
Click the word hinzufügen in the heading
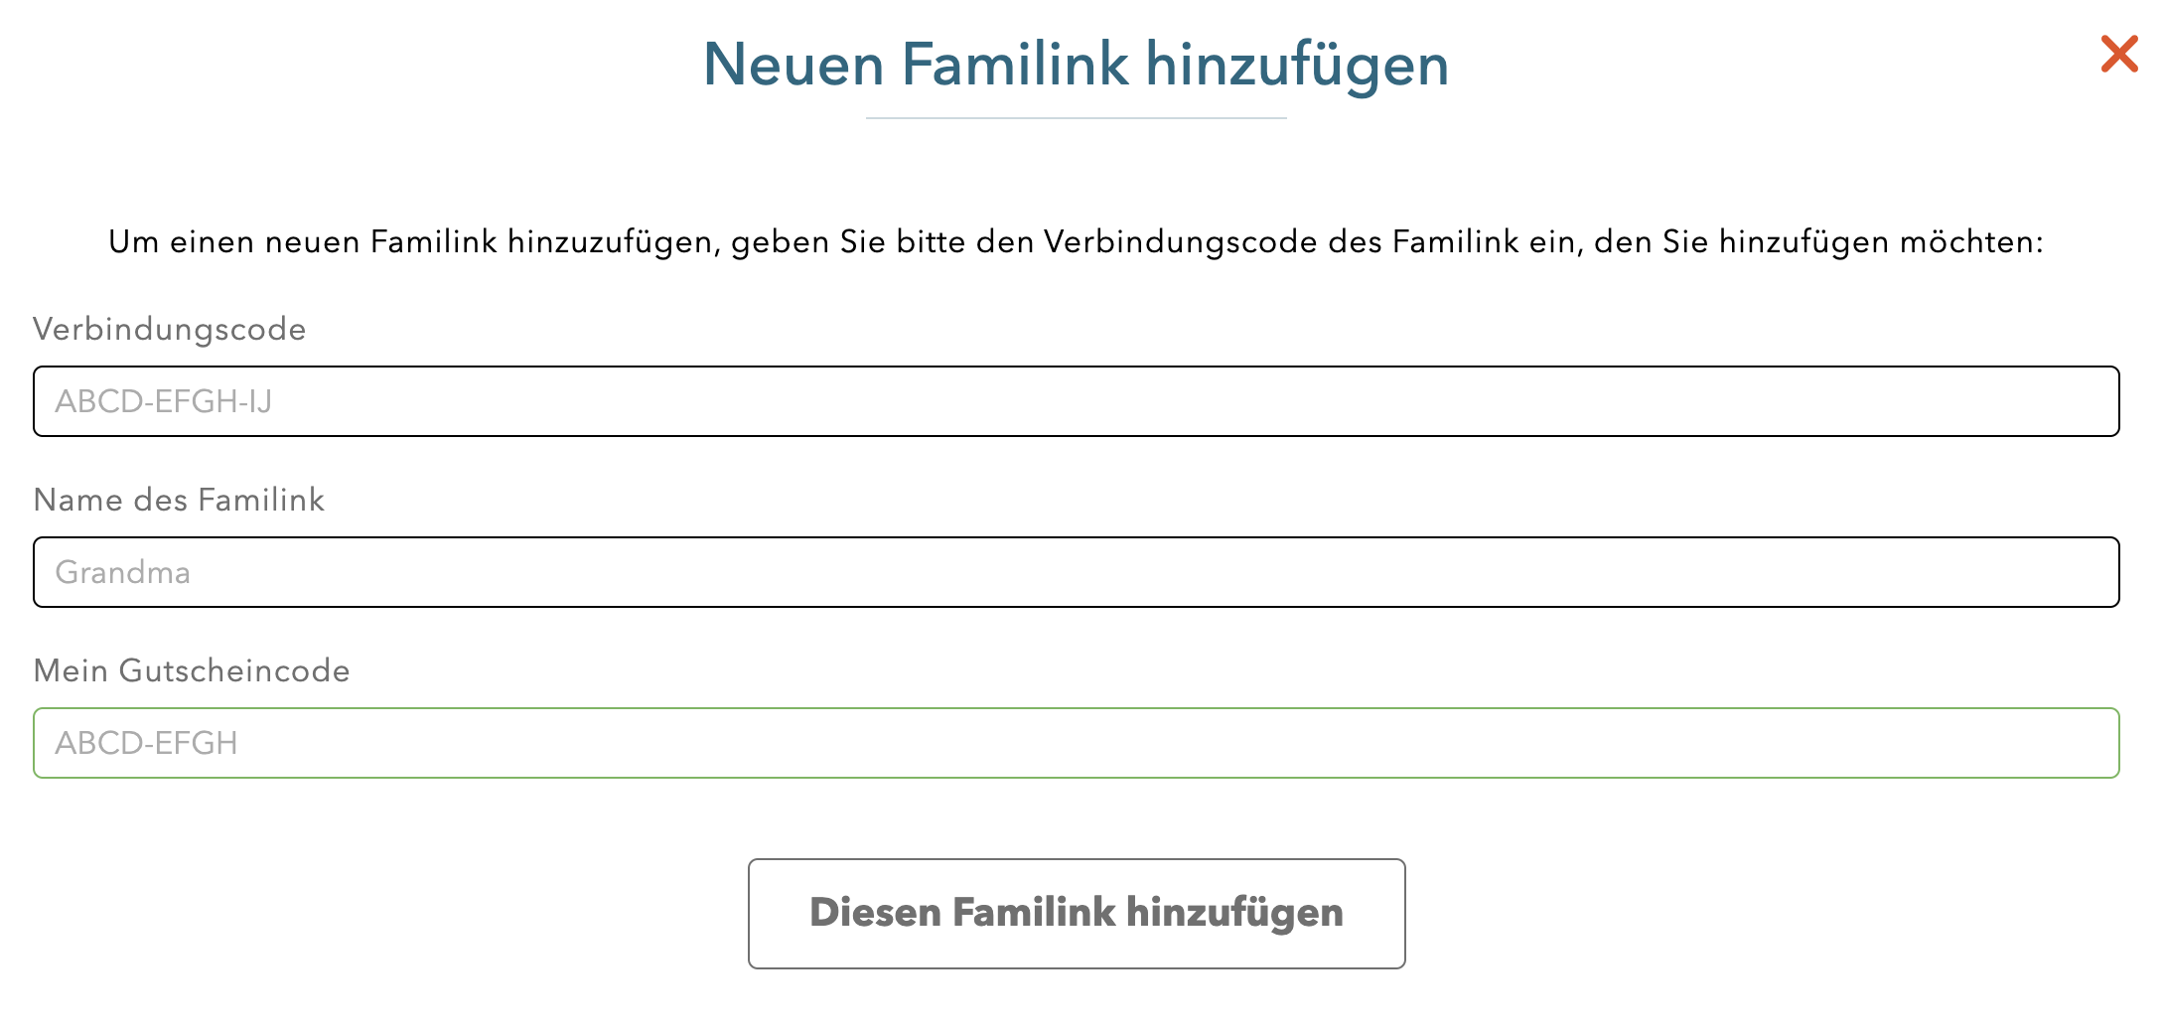(1297, 65)
